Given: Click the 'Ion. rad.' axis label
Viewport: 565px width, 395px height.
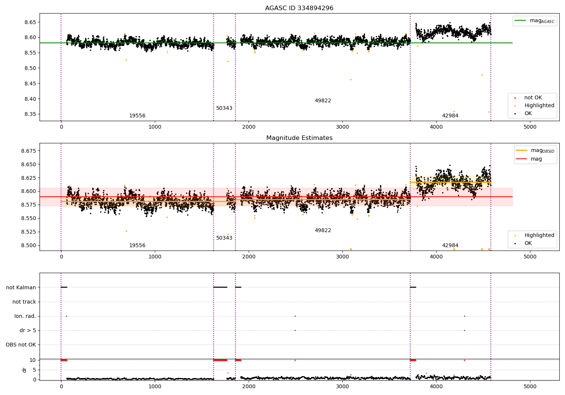Looking at the screenshot, I should (x=25, y=316).
